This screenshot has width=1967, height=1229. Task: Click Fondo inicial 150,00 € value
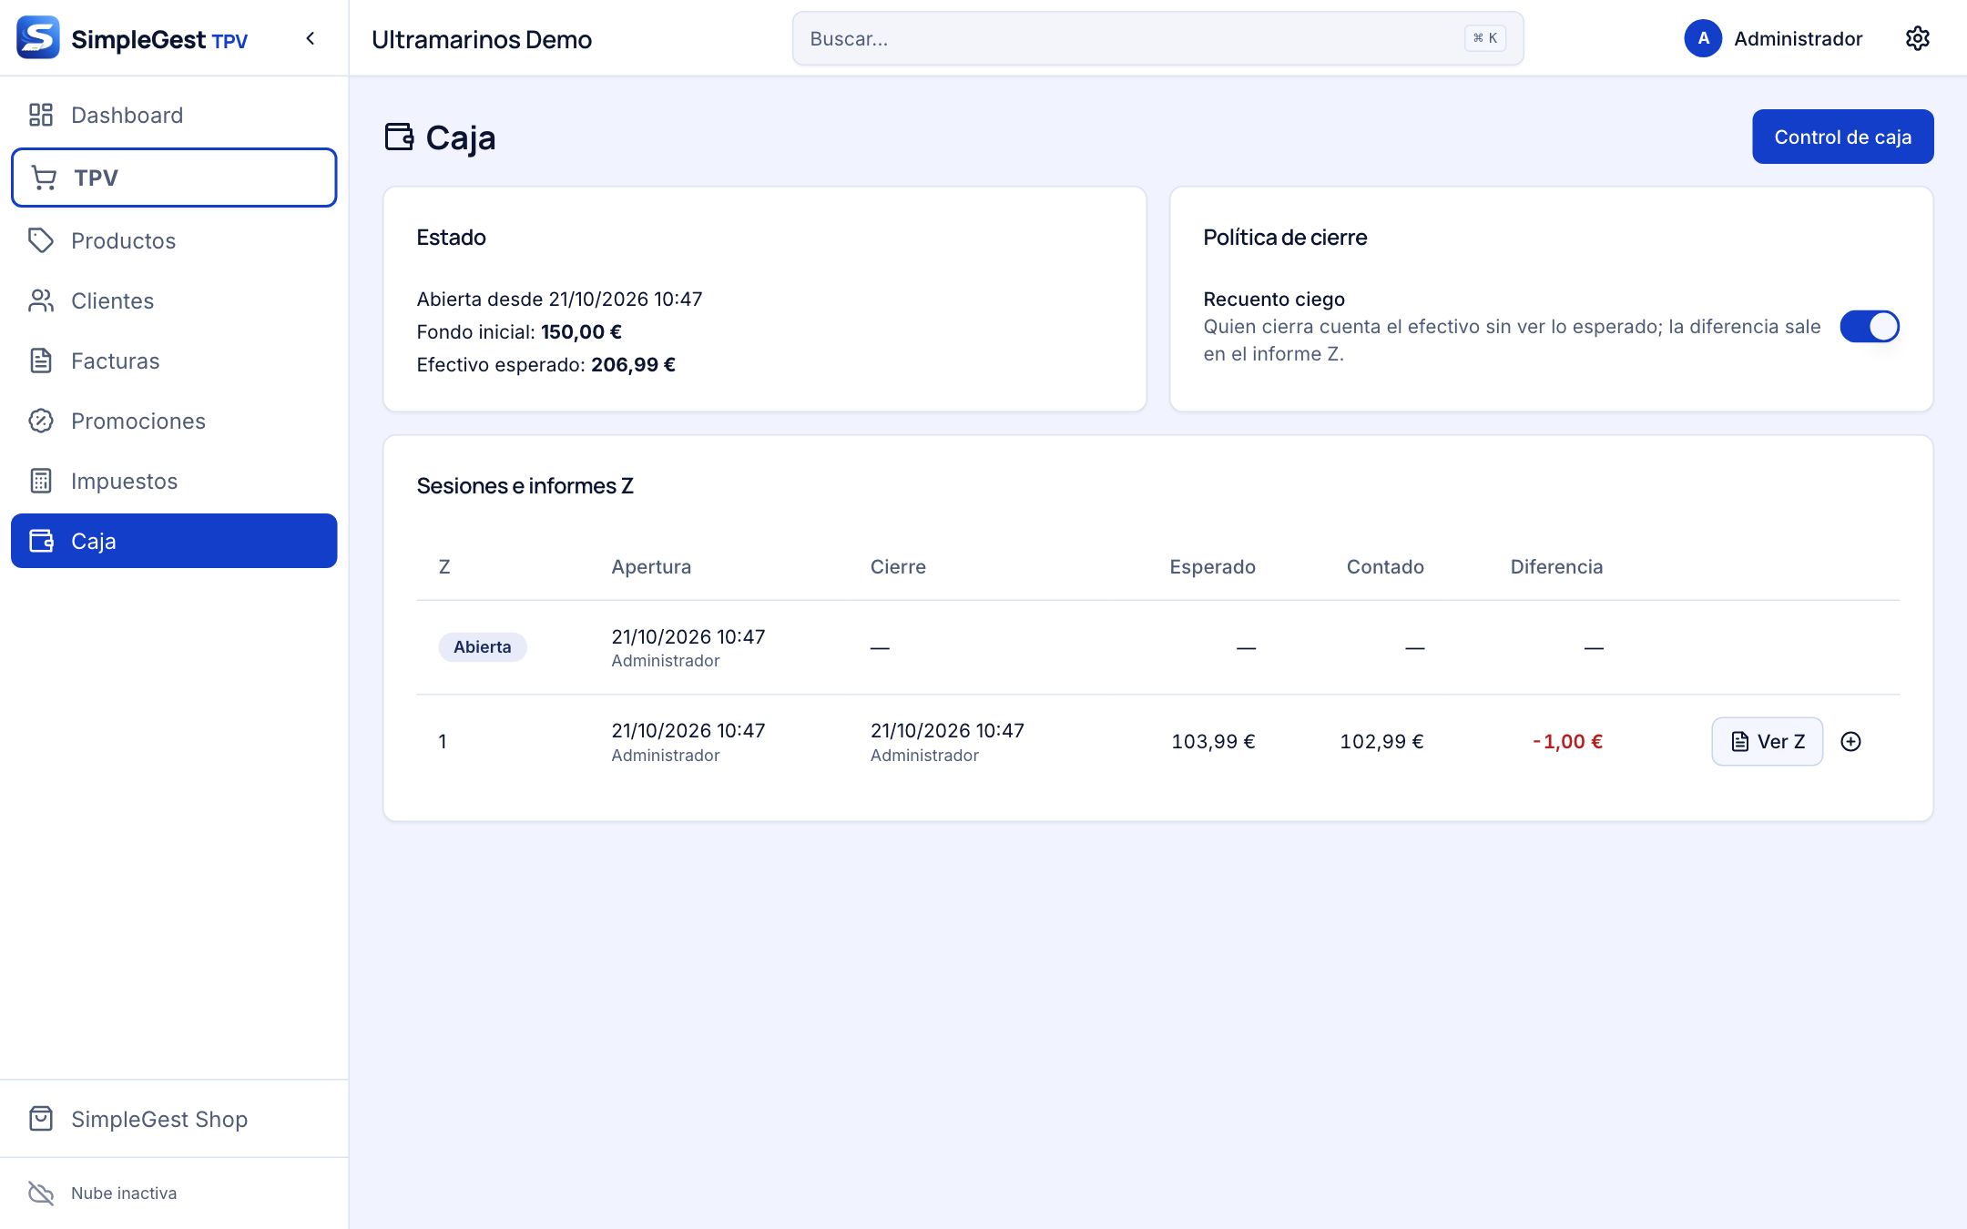pyautogui.click(x=581, y=331)
